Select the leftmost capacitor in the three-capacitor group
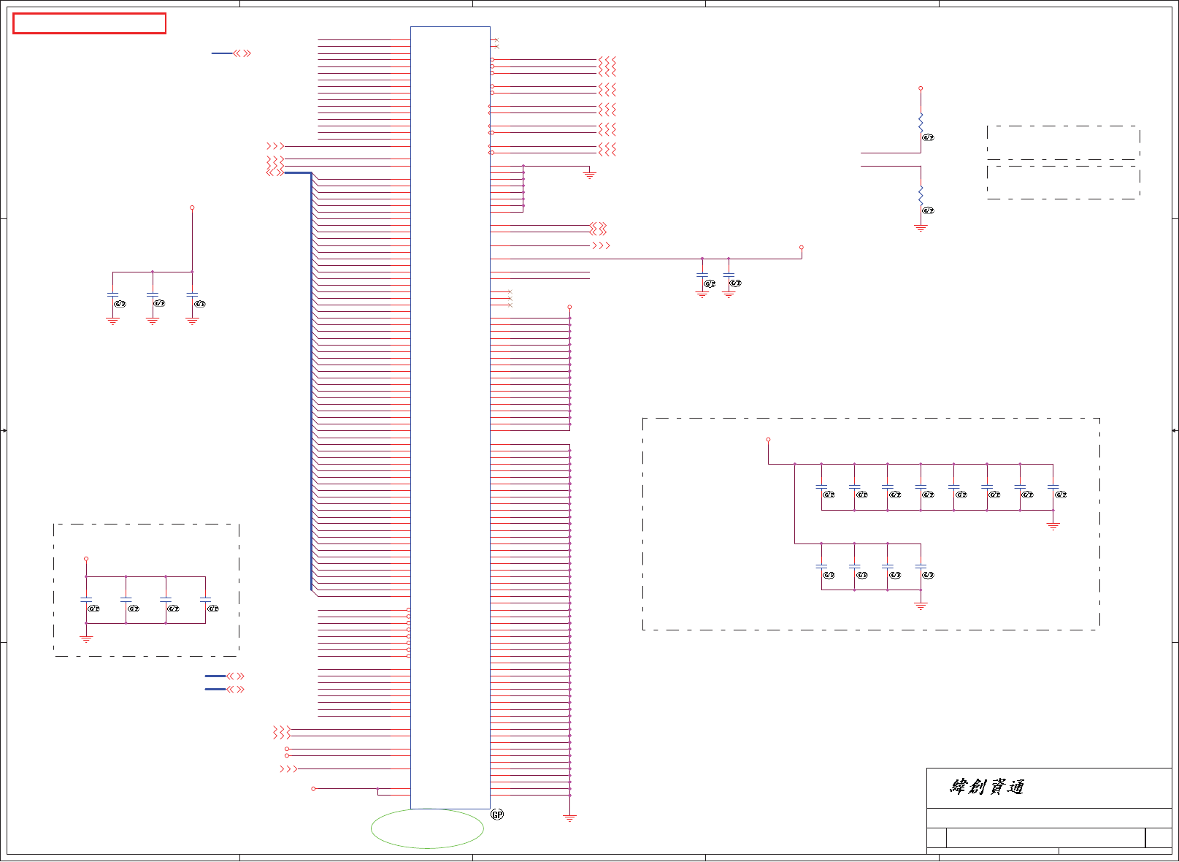 click(112, 296)
